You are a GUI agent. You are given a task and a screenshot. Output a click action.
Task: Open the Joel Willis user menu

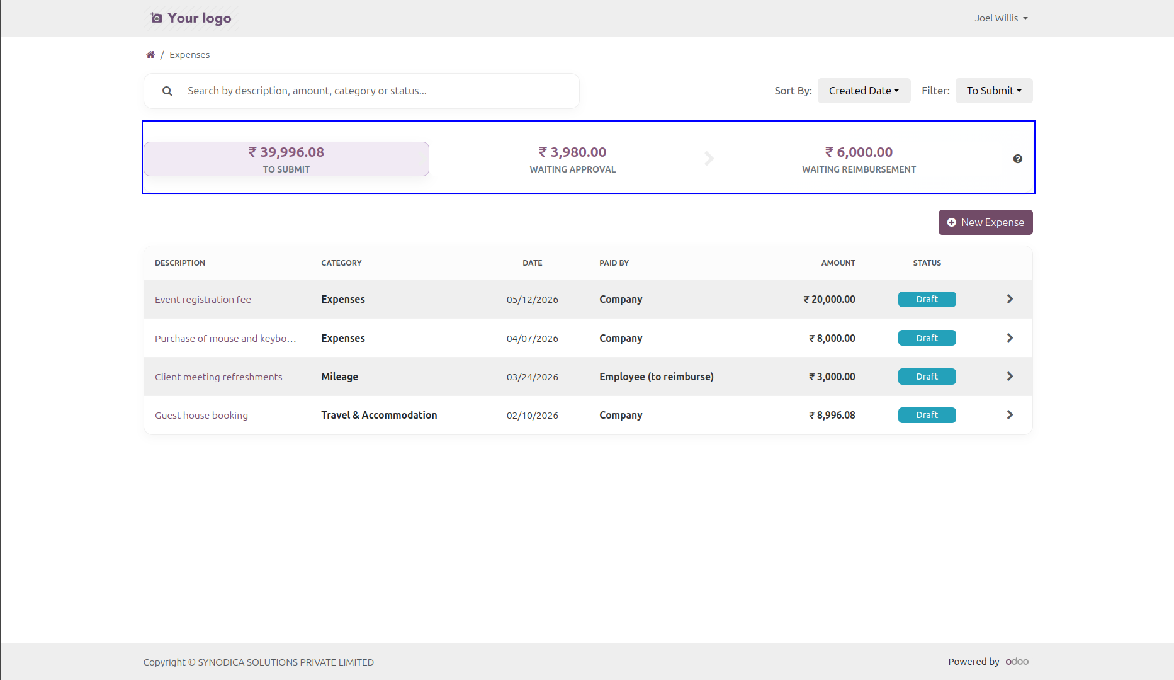(x=1001, y=18)
